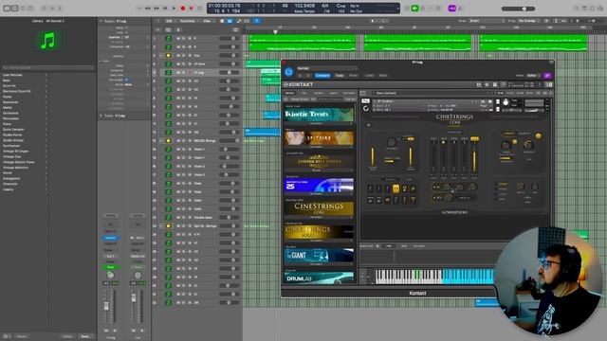Open the Drag mode dropdown No Overlap
Image resolution: width=607 pixels, height=341 pixels.
[x=529, y=21]
